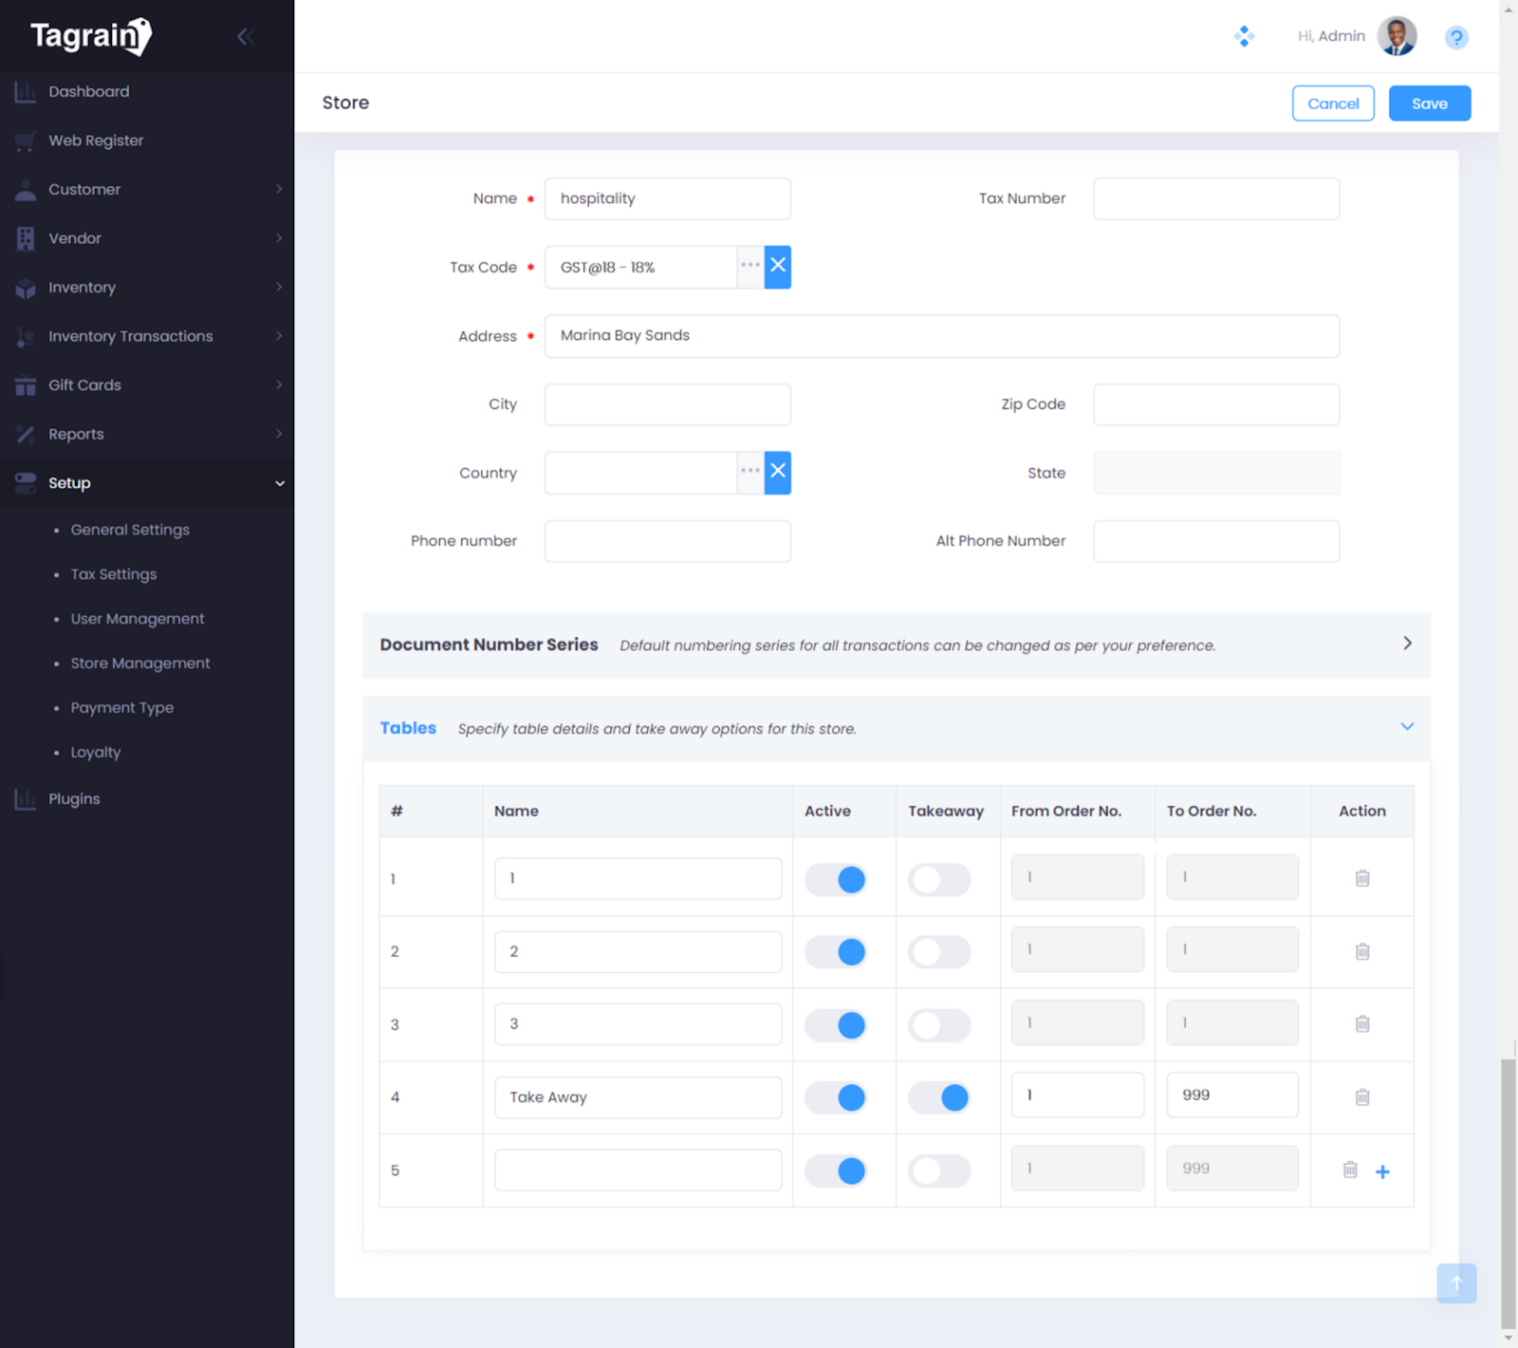Viewport: 1518px width, 1348px height.
Task: Click the help question mark icon
Action: 1455,37
